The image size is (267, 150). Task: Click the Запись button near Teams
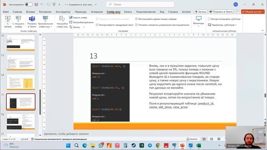201,12
